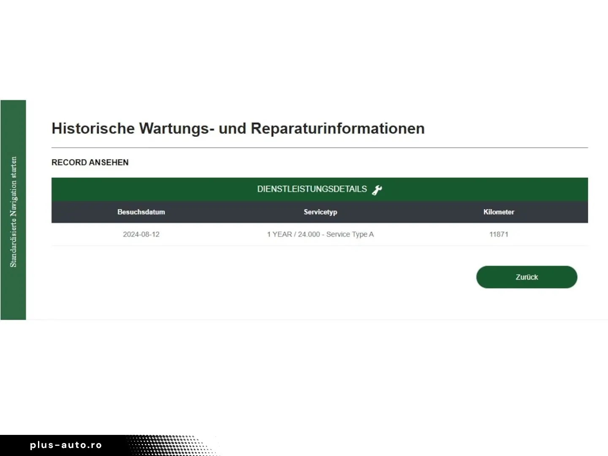Select the "Service Type A" text
This screenshot has width=608, height=456.
[x=350, y=234]
